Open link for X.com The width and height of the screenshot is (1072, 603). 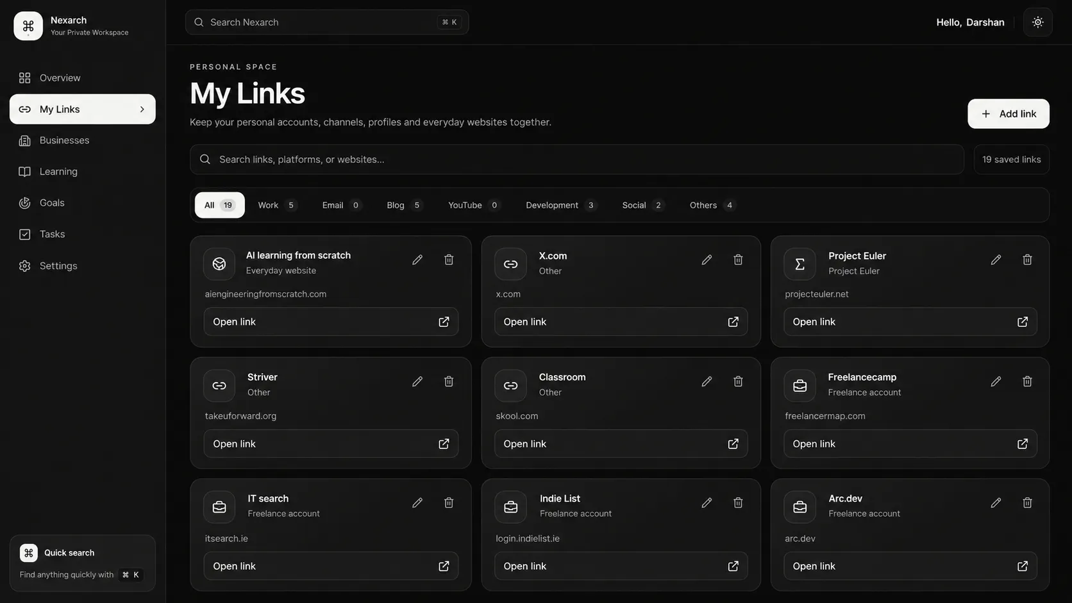621,322
